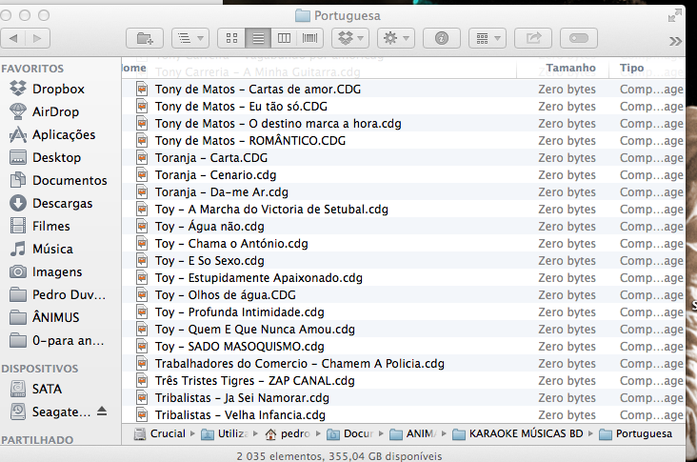
Task: Switch to list view mode
Action: click(x=257, y=38)
